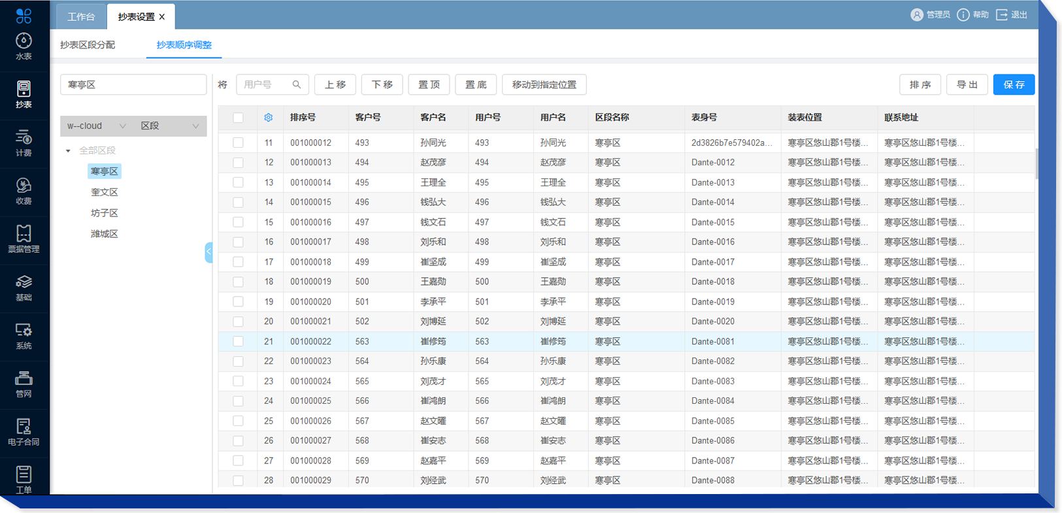Screen dimensions: 1062x513
Task: Click the 下移 button
Action: pyautogui.click(x=382, y=84)
